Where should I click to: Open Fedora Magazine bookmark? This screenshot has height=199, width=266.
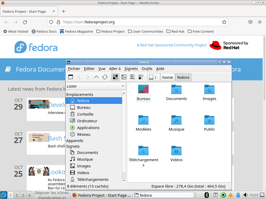pos(76,31)
